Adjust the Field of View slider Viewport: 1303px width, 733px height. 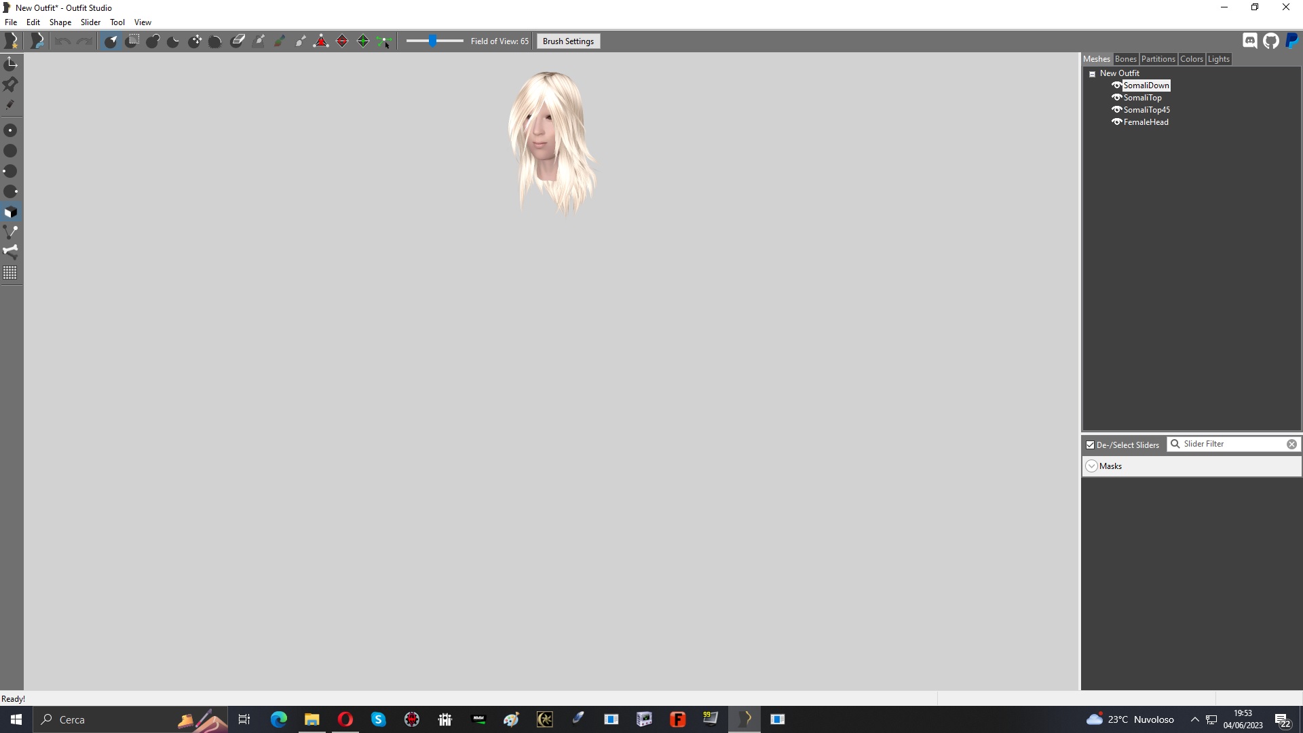pos(434,41)
